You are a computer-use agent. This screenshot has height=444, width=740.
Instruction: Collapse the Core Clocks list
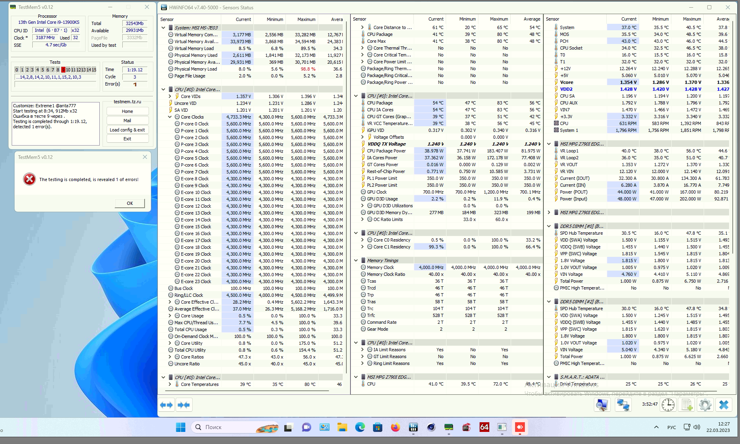[170, 117]
